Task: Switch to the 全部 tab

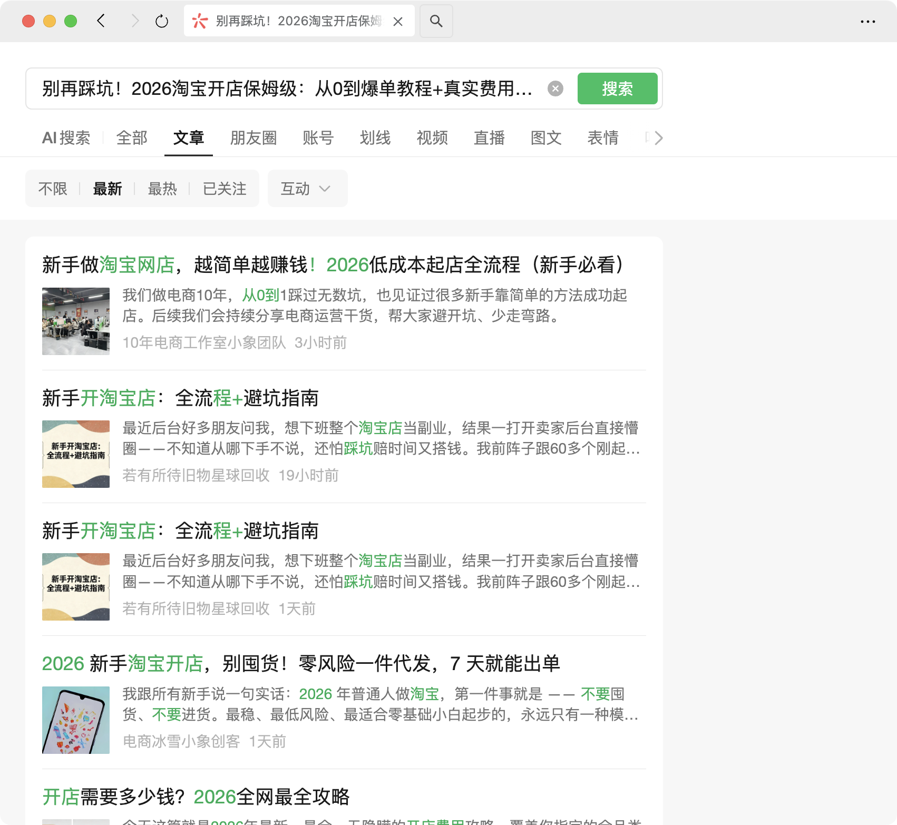Action: [132, 138]
